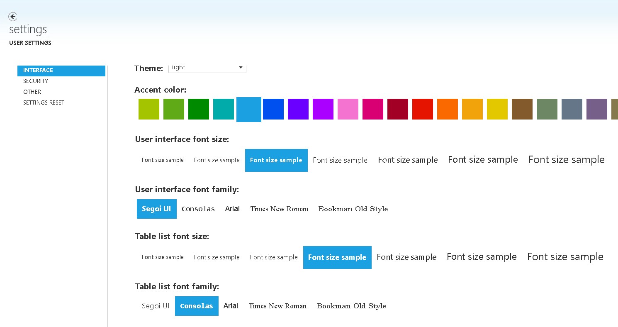The width and height of the screenshot is (618, 327).
Task: Choose smallest Table list font size sample
Action: pyautogui.click(x=163, y=257)
